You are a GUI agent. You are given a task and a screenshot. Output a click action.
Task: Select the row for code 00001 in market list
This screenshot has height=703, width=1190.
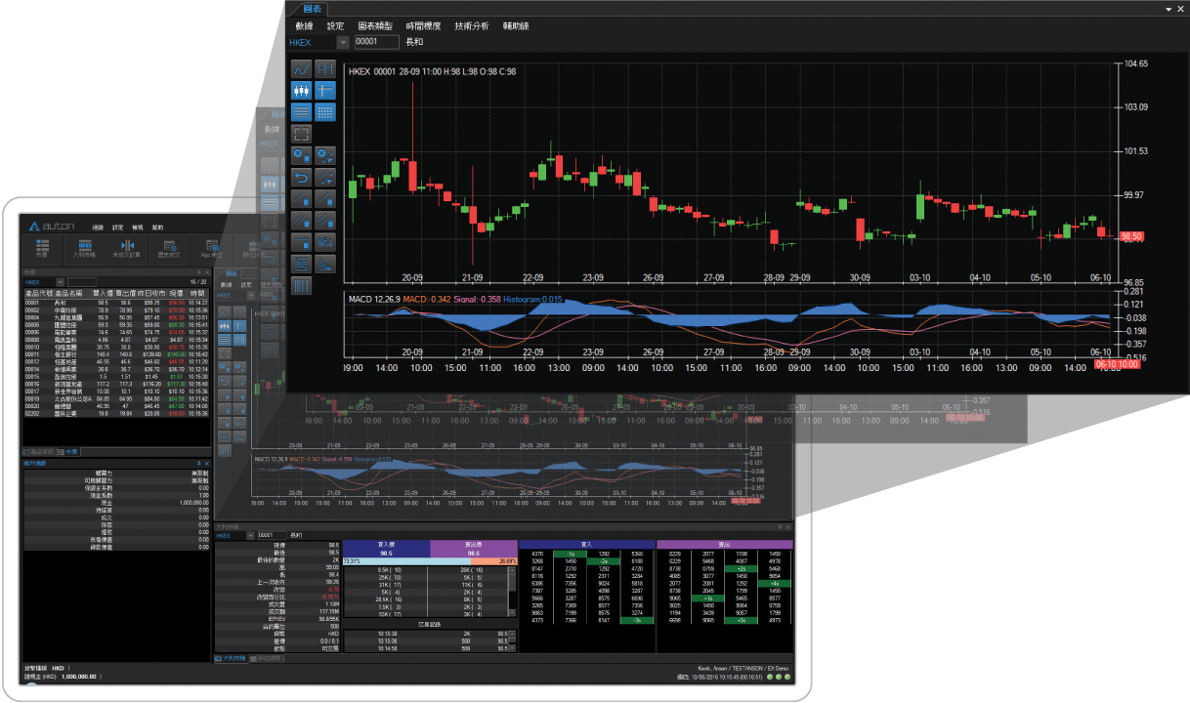(116, 303)
